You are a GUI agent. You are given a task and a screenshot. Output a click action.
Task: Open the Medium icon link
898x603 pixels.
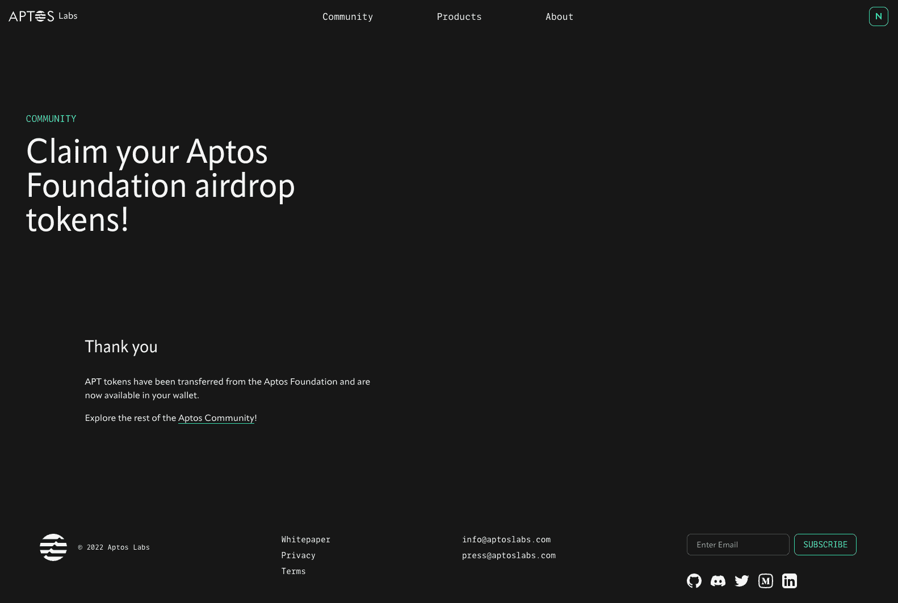[766, 581]
